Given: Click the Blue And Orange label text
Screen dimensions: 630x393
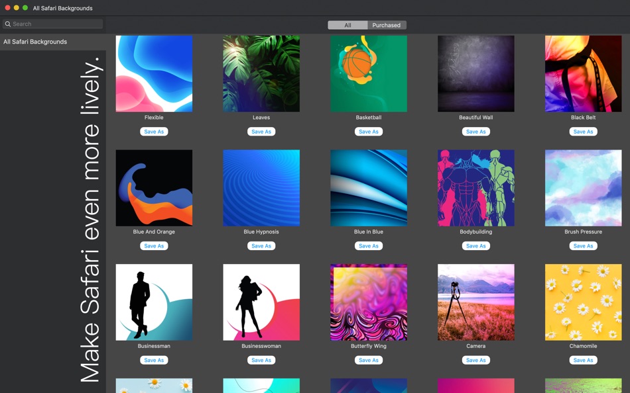Looking at the screenshot, I should point(154,232).
